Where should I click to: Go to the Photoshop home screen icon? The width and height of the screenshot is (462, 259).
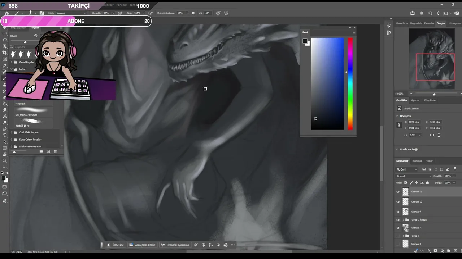coord(6,13)
